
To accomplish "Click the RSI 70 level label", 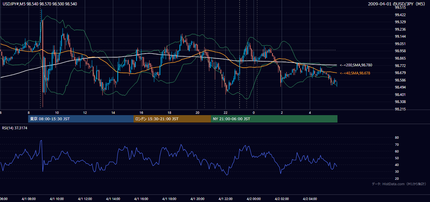I will click(397, 144).
